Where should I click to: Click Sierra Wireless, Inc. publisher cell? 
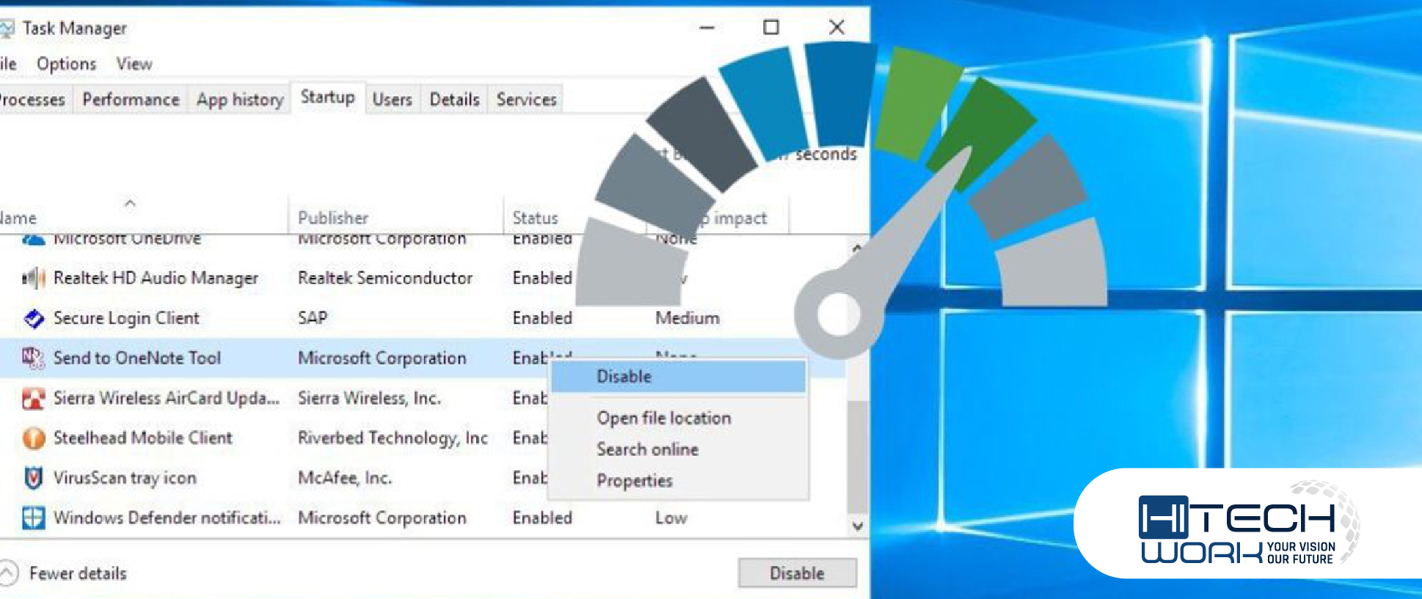pyautogui.click(x=369, y=398)
